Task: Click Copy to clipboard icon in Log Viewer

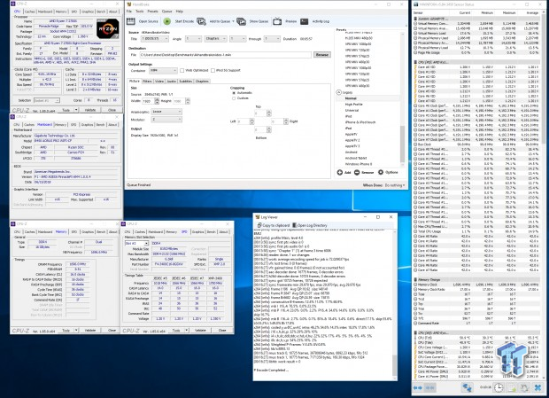Action: [x=259, y=225]
